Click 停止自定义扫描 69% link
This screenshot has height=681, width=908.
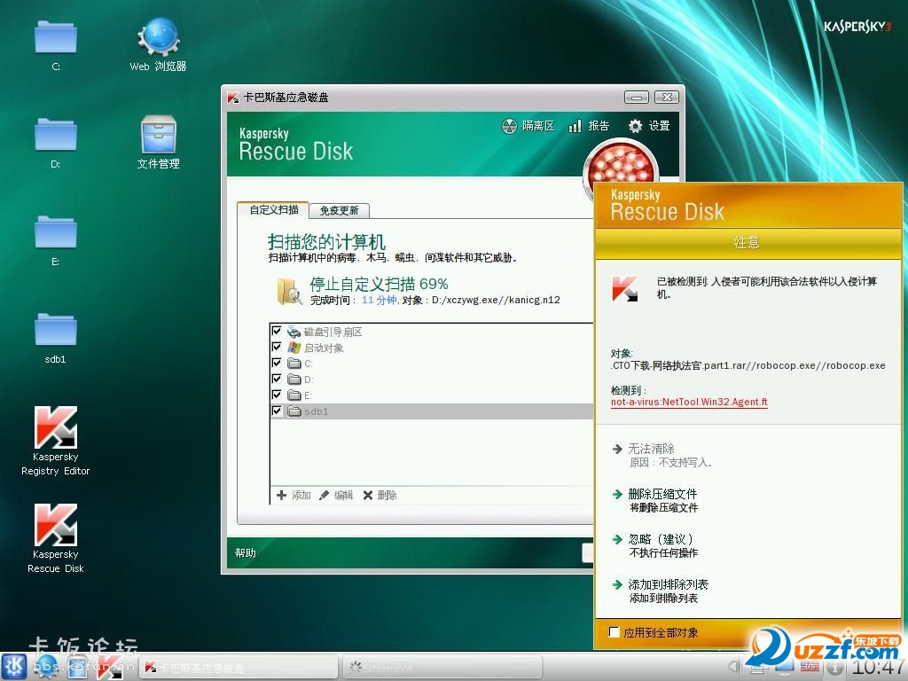[x=379, y=284]
